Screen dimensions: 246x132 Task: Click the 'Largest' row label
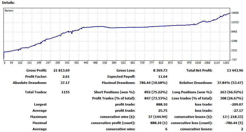(40, 104)
